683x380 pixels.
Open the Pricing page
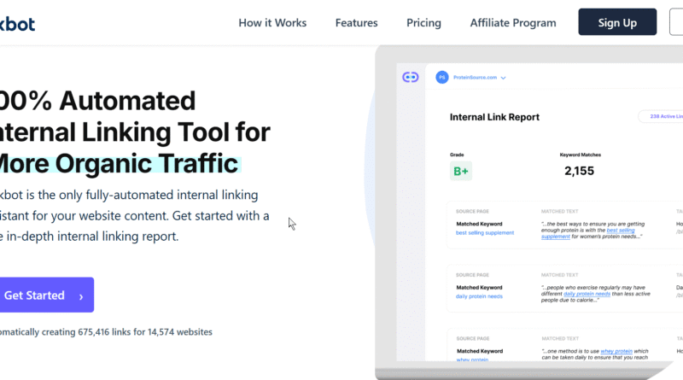click(423, 23)
